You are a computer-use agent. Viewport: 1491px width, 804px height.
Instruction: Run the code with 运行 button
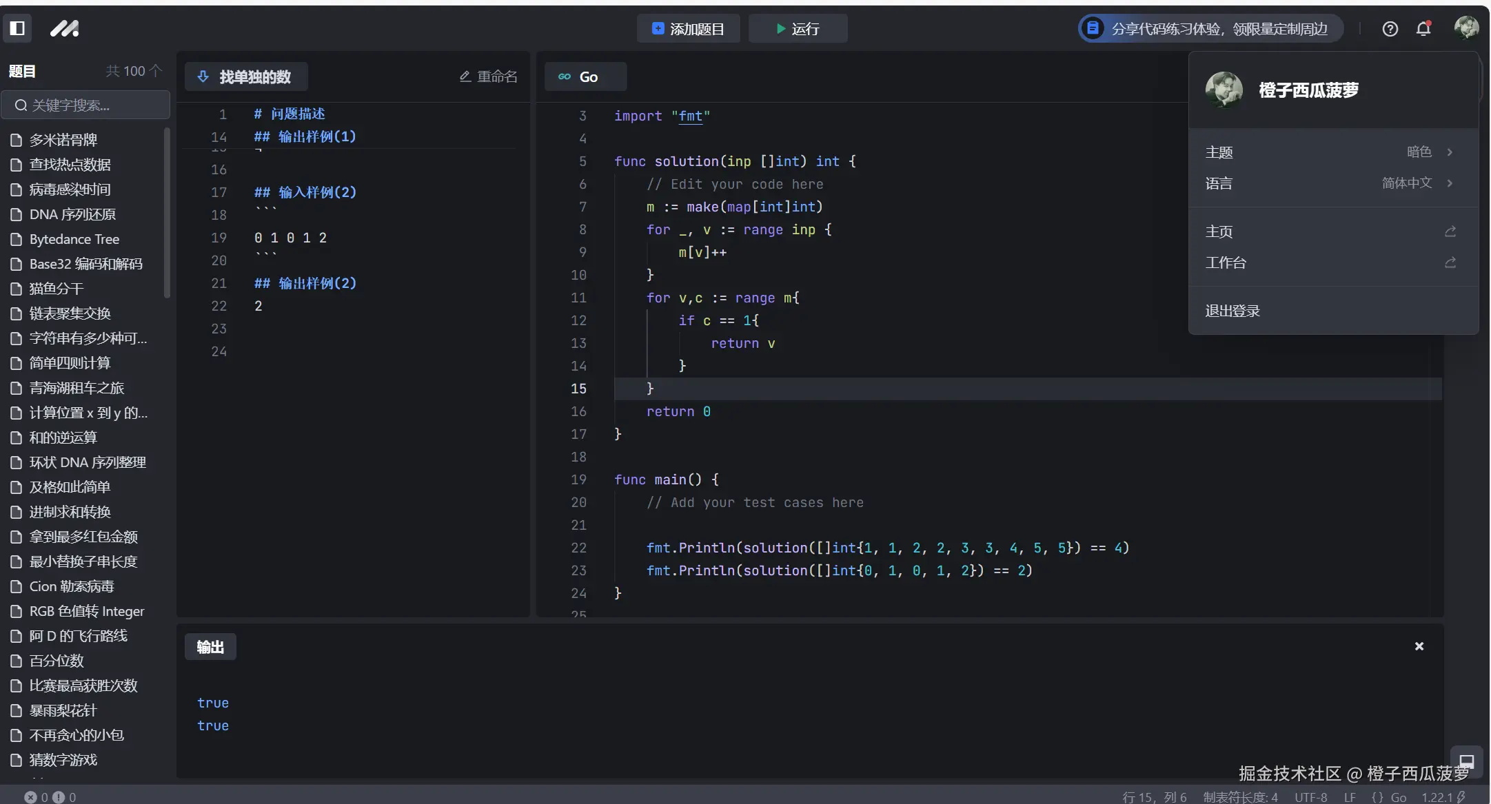(x=798, y=29)
